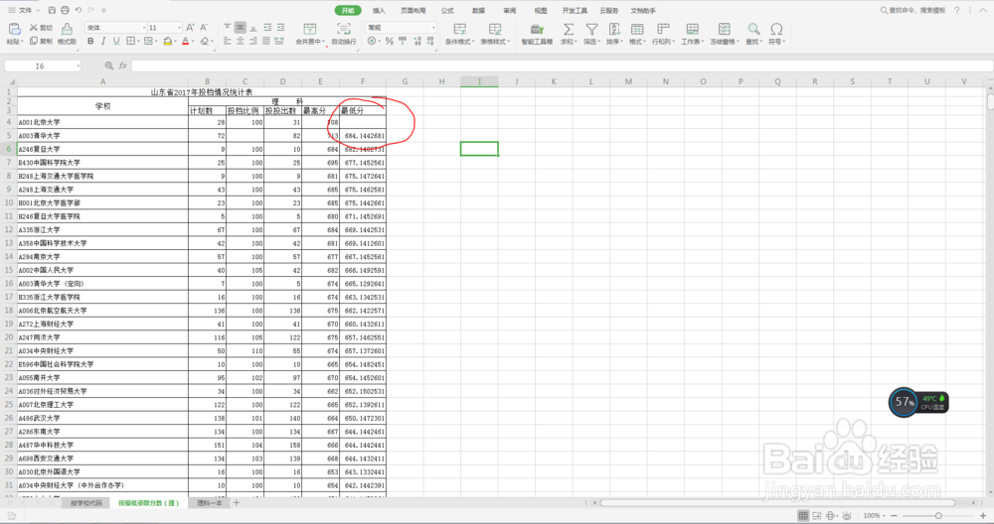994x524 pixels.
Task: Click the fx insert function icon
Action: (123, 65)
